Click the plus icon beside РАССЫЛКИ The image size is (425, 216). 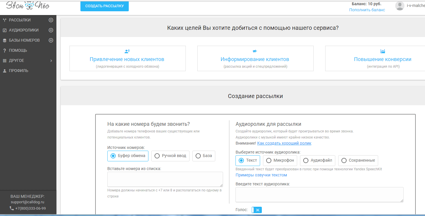(x=51, y=20)
